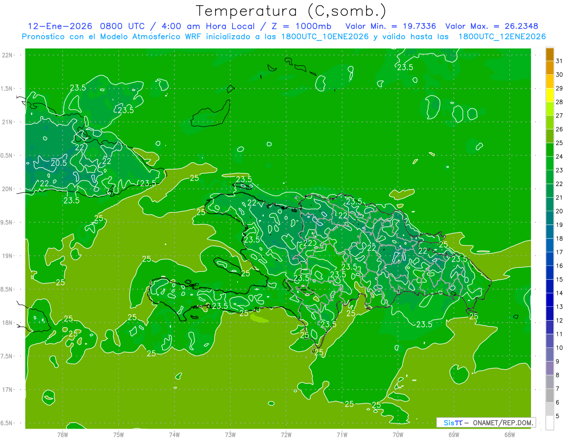
Task: Click the legend value '31' on the color scale
Action: pyautogui.click(x=560, y=61)
